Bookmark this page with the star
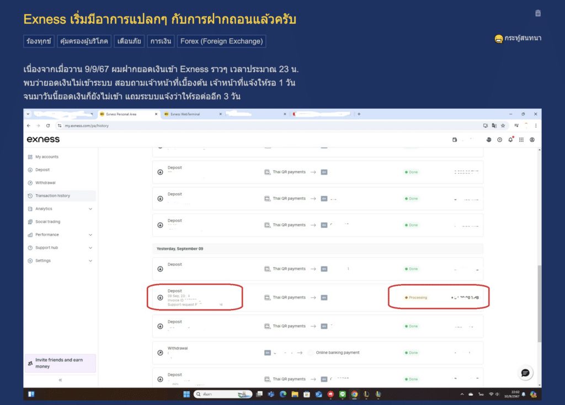Screen dimensions: 565x405 [503, 126]
